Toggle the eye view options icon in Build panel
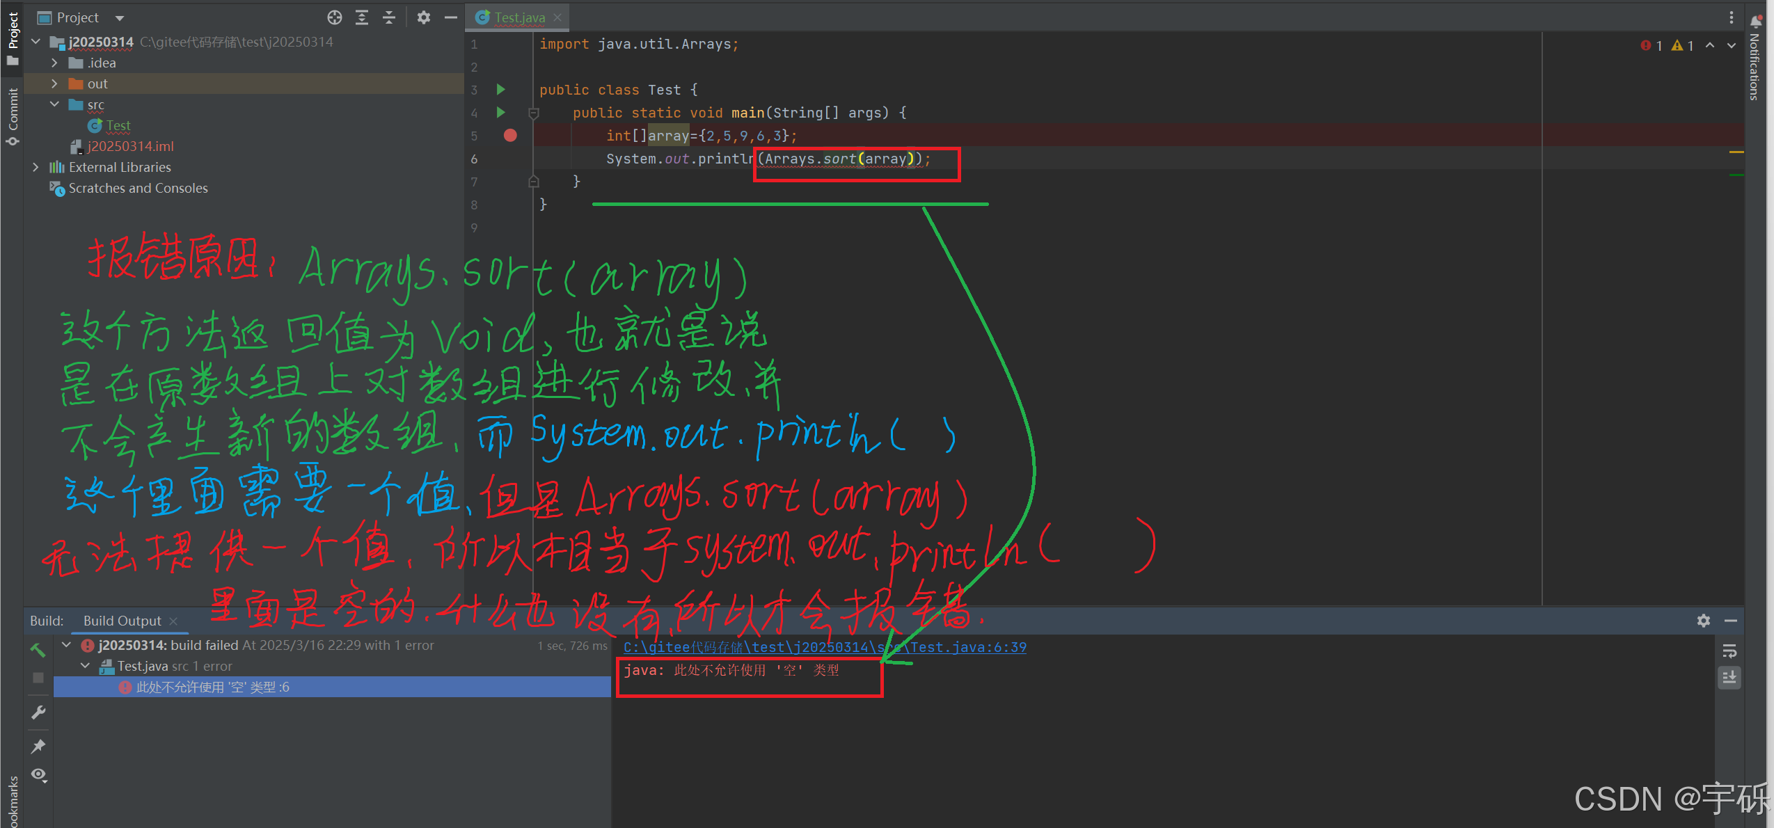Viewport: 1774px width, 828px height. [x=38, y=774]
